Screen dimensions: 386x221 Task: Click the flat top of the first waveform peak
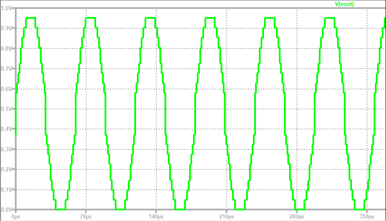tap(31, 18)
